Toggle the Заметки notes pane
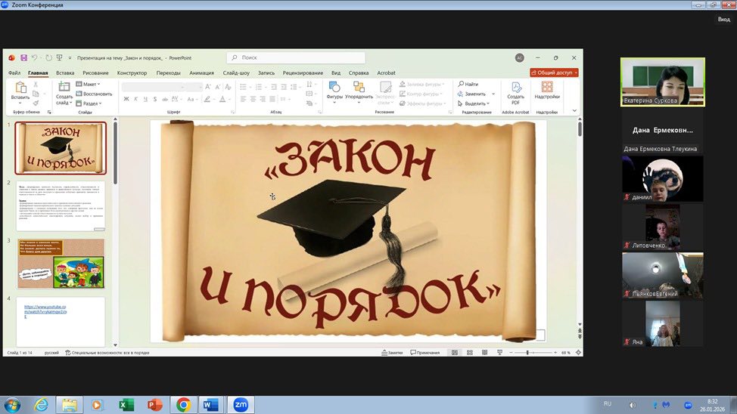Viewport: 737px width, 414px height. point(392,353)
